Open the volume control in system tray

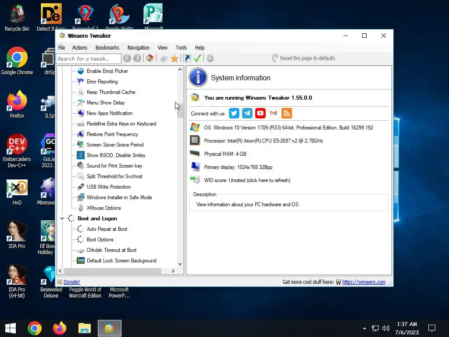386,328
